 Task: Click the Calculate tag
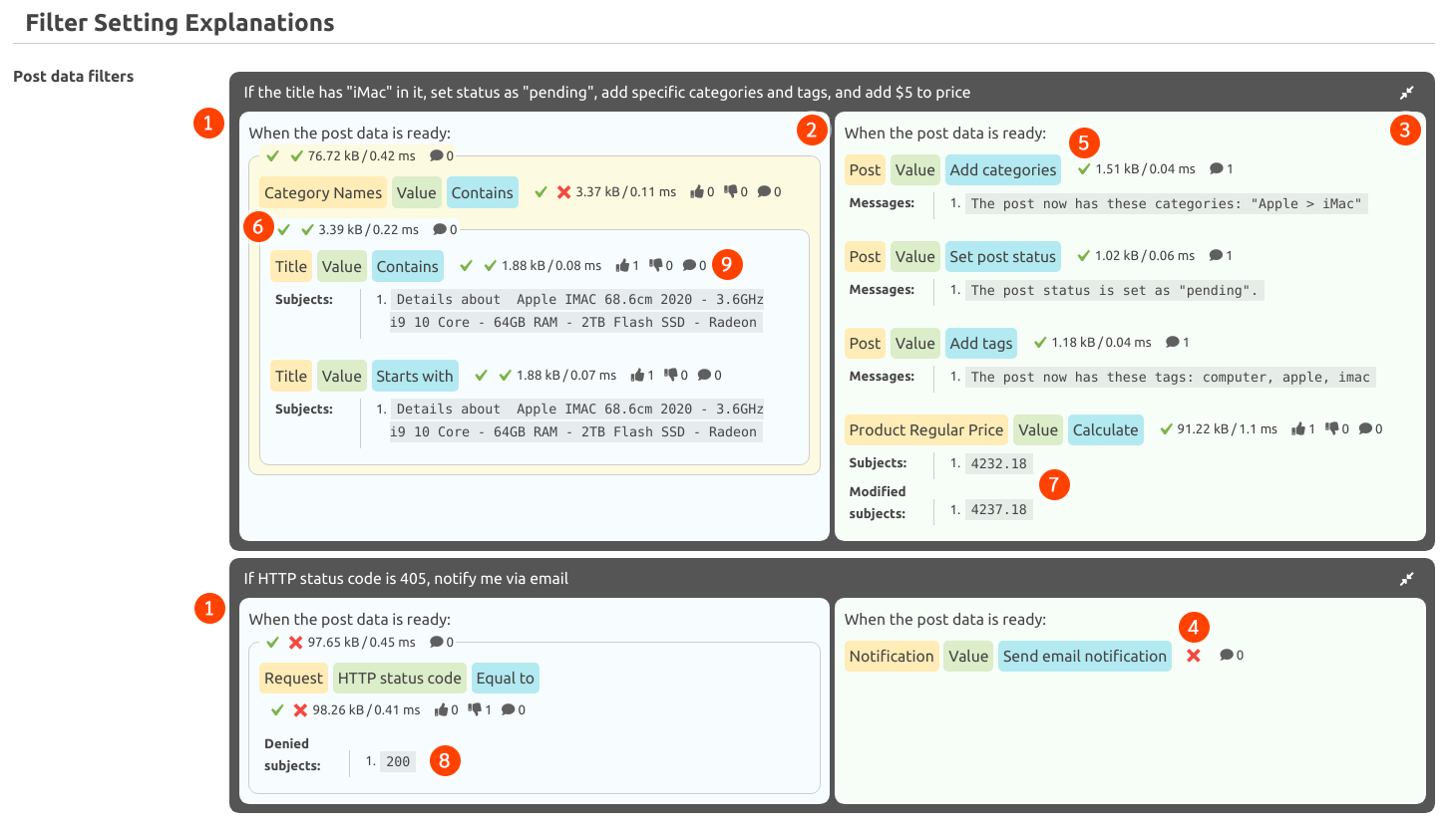click(1105, 430)
